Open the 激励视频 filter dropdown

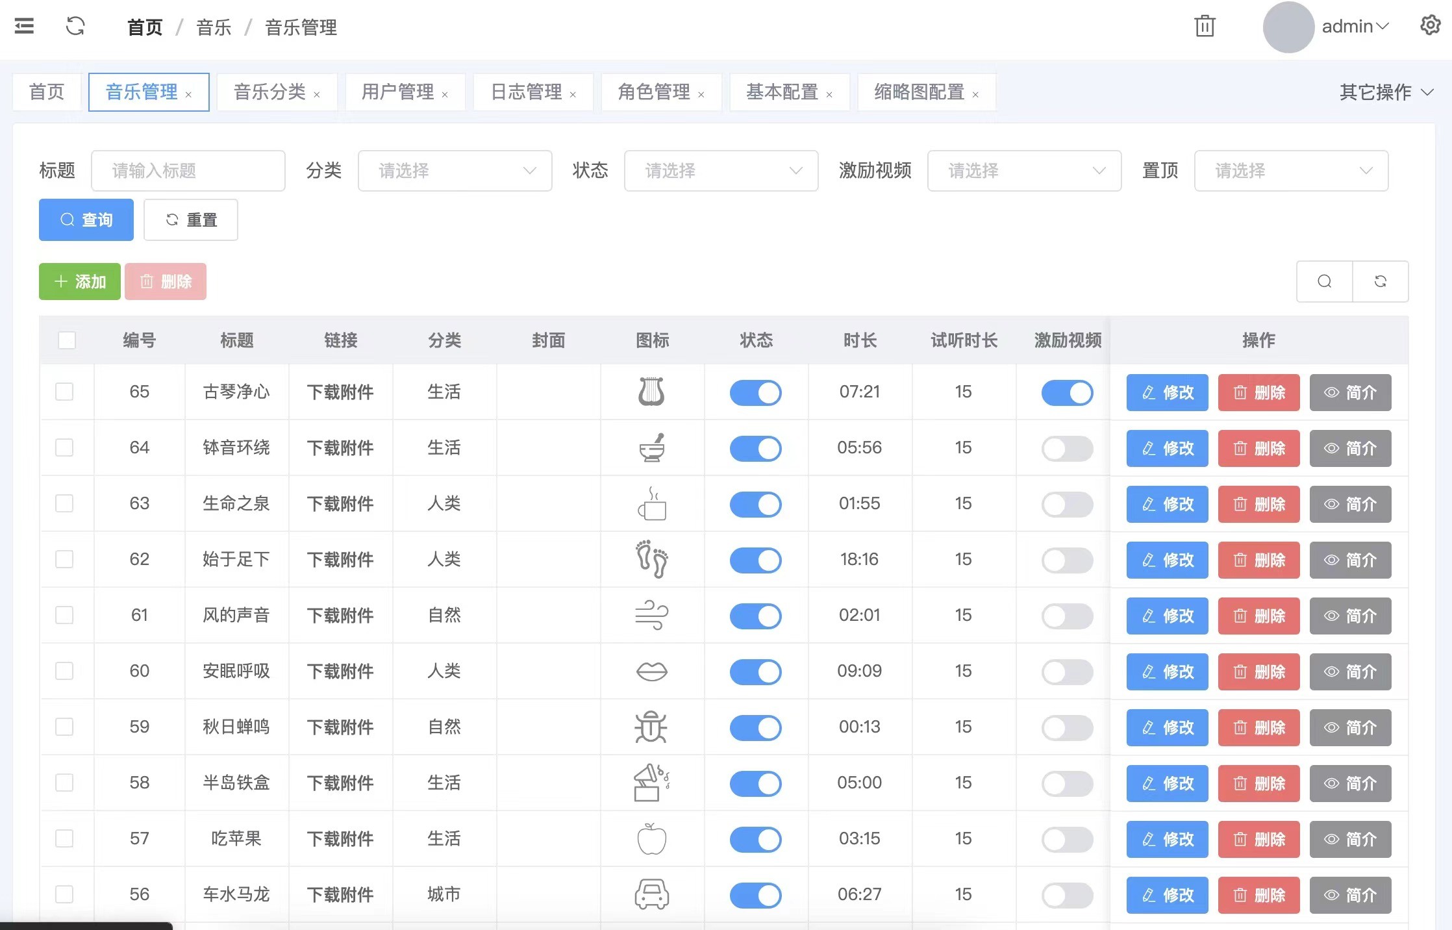(x=1025, y=171)
